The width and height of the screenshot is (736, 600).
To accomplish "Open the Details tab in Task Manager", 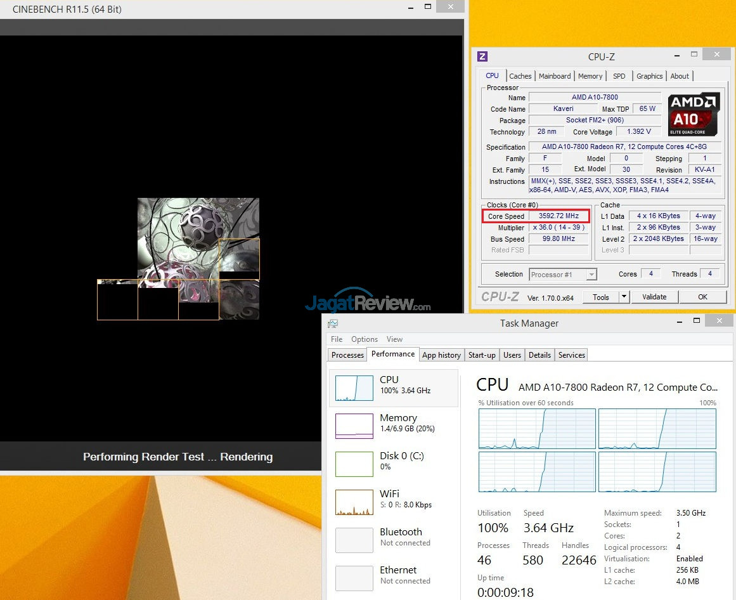I will coord(539,355).
